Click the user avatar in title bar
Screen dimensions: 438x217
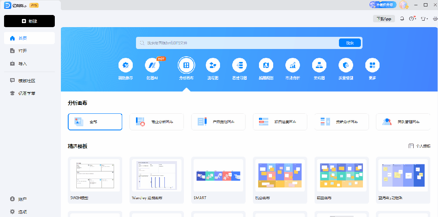[x=403, y=5]
